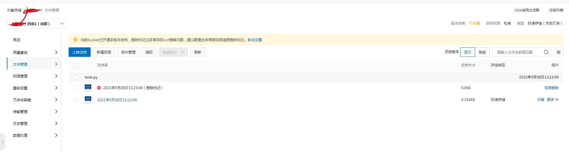This screenshot has width=569, height=164.
Task: Click the 刷新 button
Action: (x=198, y=52)
